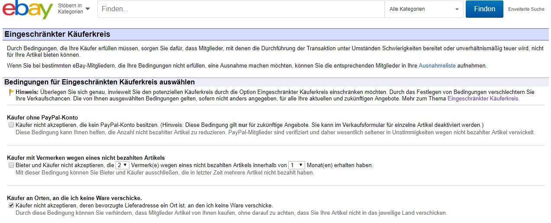The width and height of the screenshot is (551, 223).
Task: Click the Hinweis flag icon
Action: tap(12, 92)
